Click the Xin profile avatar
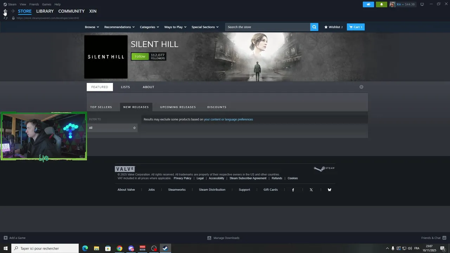 coord(392,4)
